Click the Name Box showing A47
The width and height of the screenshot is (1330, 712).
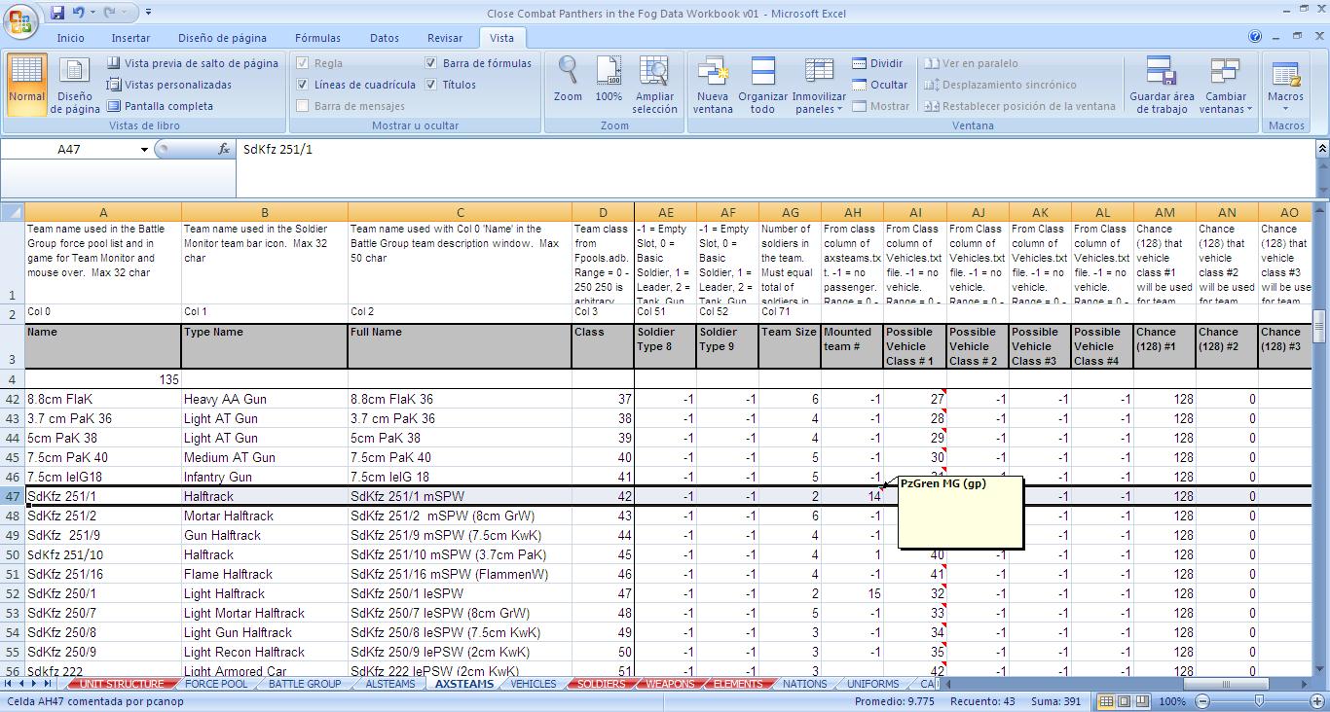point(69,150)
